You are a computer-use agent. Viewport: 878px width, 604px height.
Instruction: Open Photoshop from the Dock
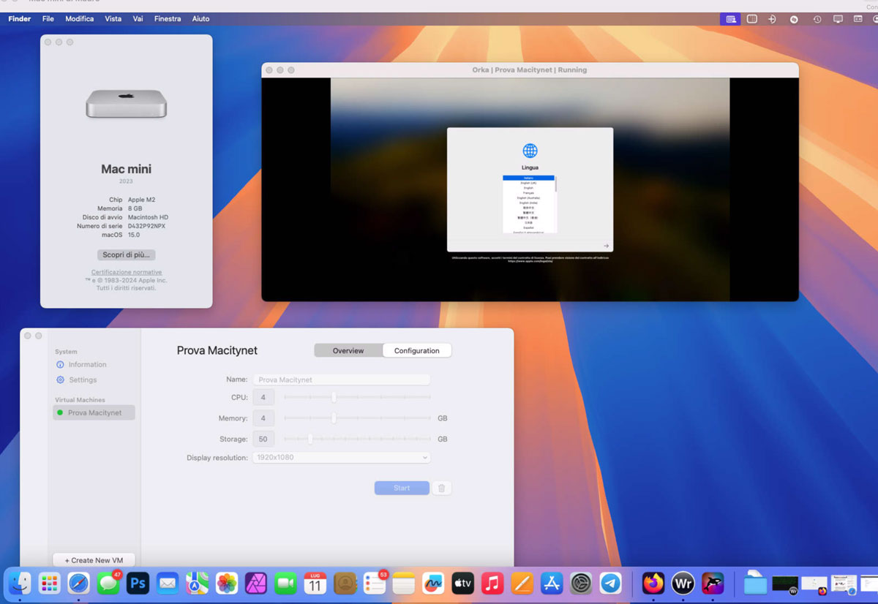138,584
